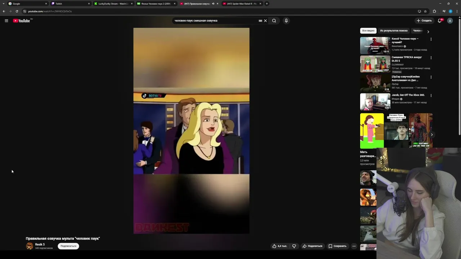This screenshot has height=259, width=461.
Task: Pause by clicking the video player
Action: pos(191,131)
